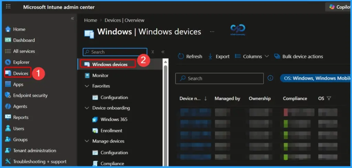This screenshot has width=352, height=168.
Task: Click the OS: Windows filter pill
Action: [315, 78]
